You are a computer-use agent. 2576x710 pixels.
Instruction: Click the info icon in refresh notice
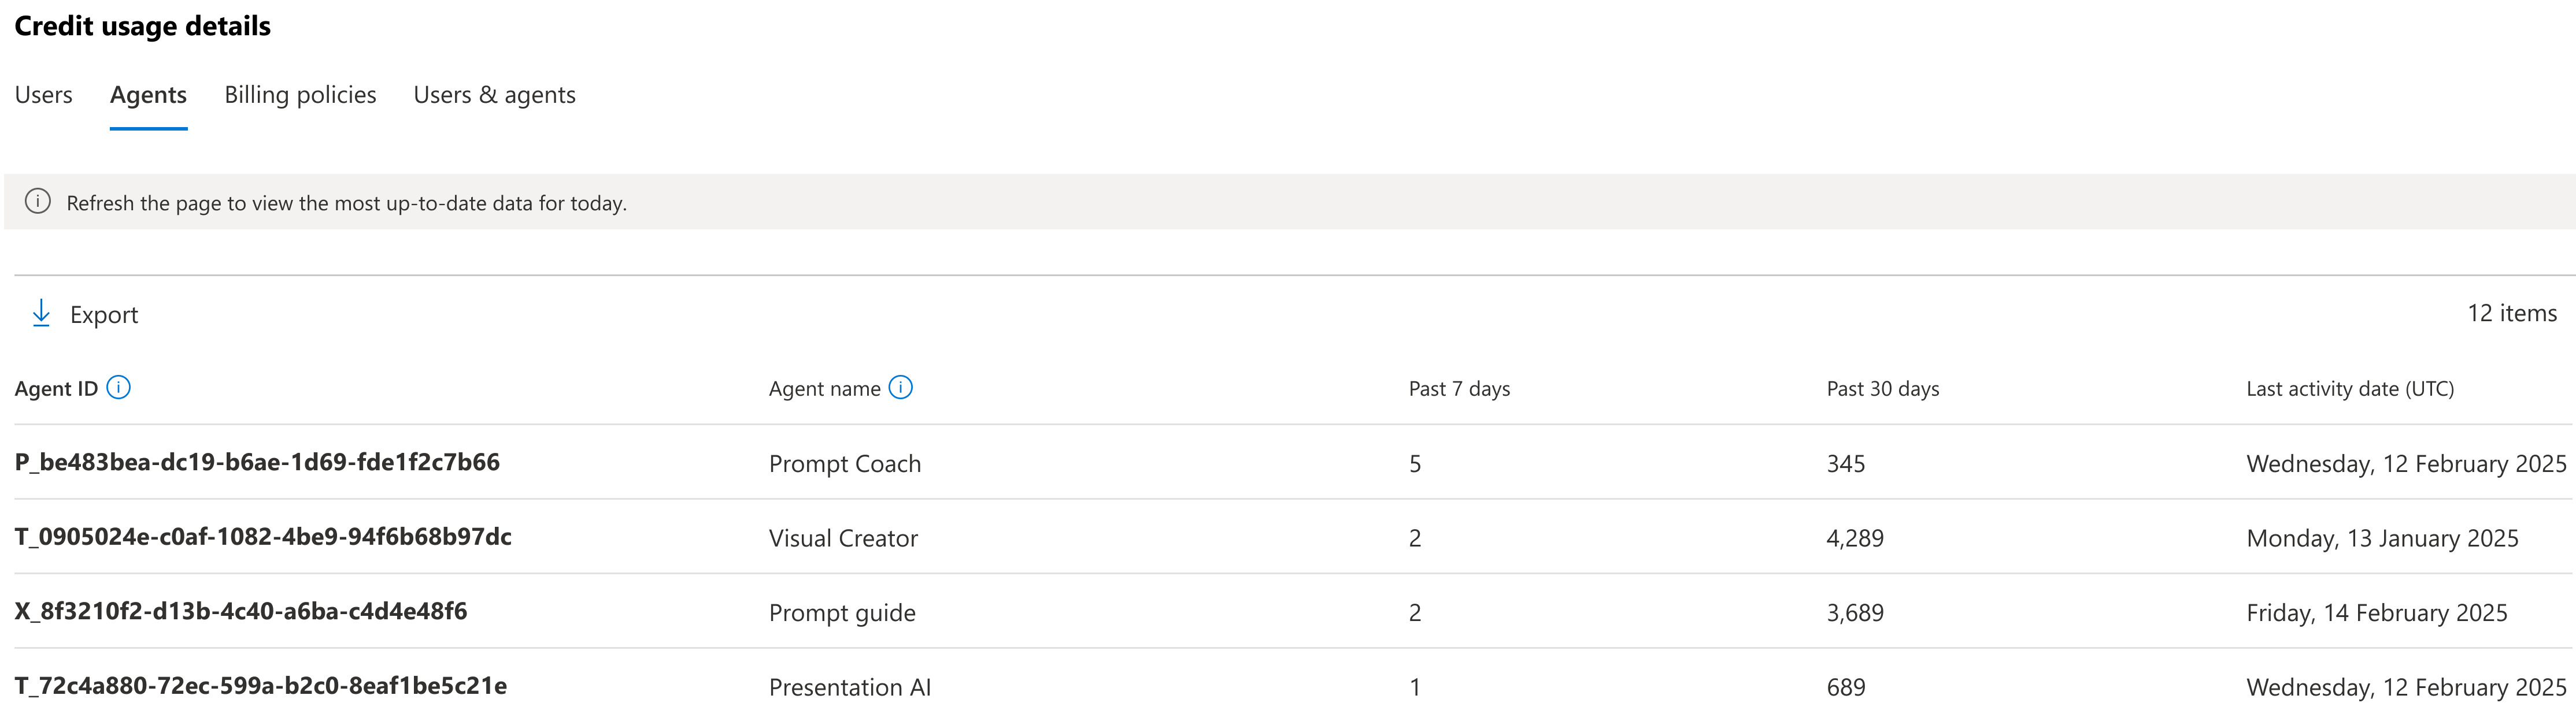tap(38, 202)
